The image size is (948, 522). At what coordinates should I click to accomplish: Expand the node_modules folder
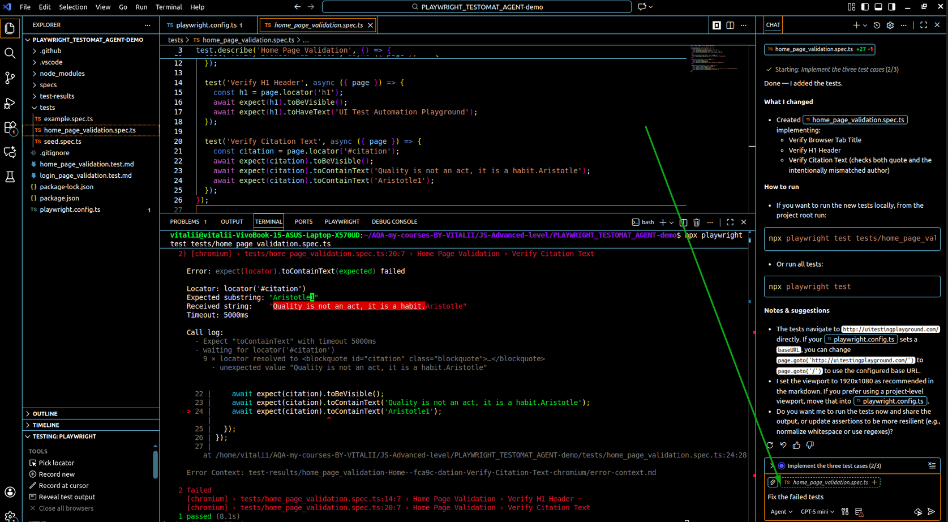62,74
